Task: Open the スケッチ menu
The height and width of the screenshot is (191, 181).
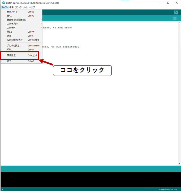Action: [18, 7]
